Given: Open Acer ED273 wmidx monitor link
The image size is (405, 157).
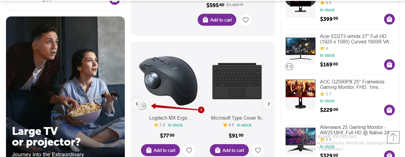Looking at the screenshot, I should click(356, 39).
